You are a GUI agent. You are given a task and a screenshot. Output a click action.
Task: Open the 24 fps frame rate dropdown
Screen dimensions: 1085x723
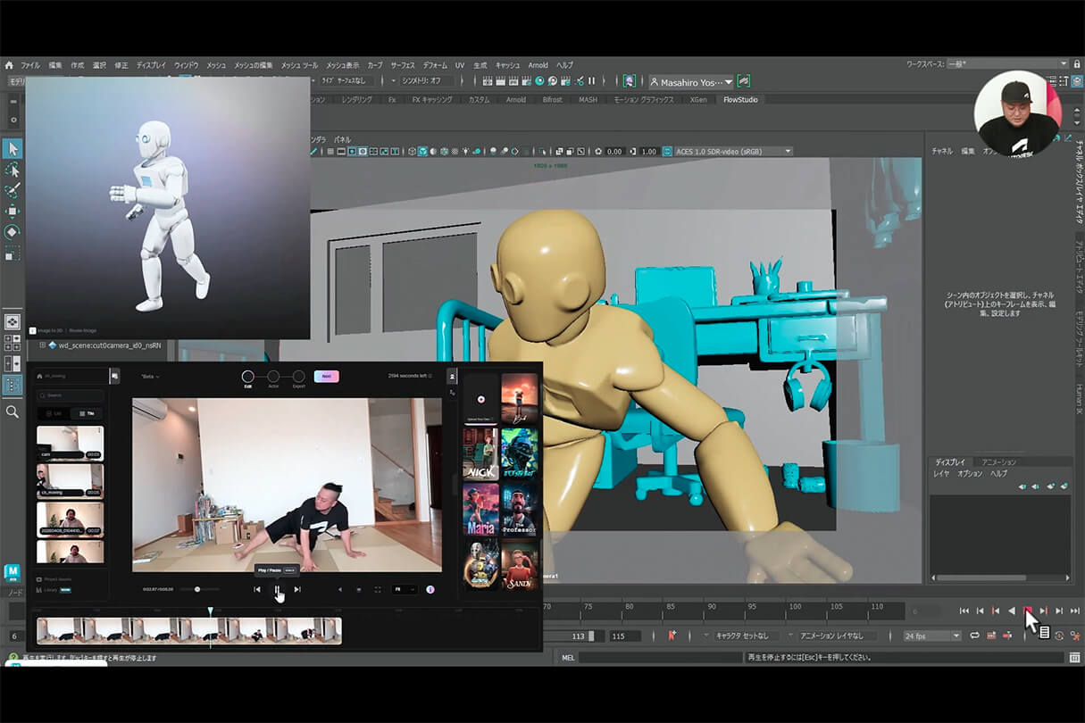(931, 636)
